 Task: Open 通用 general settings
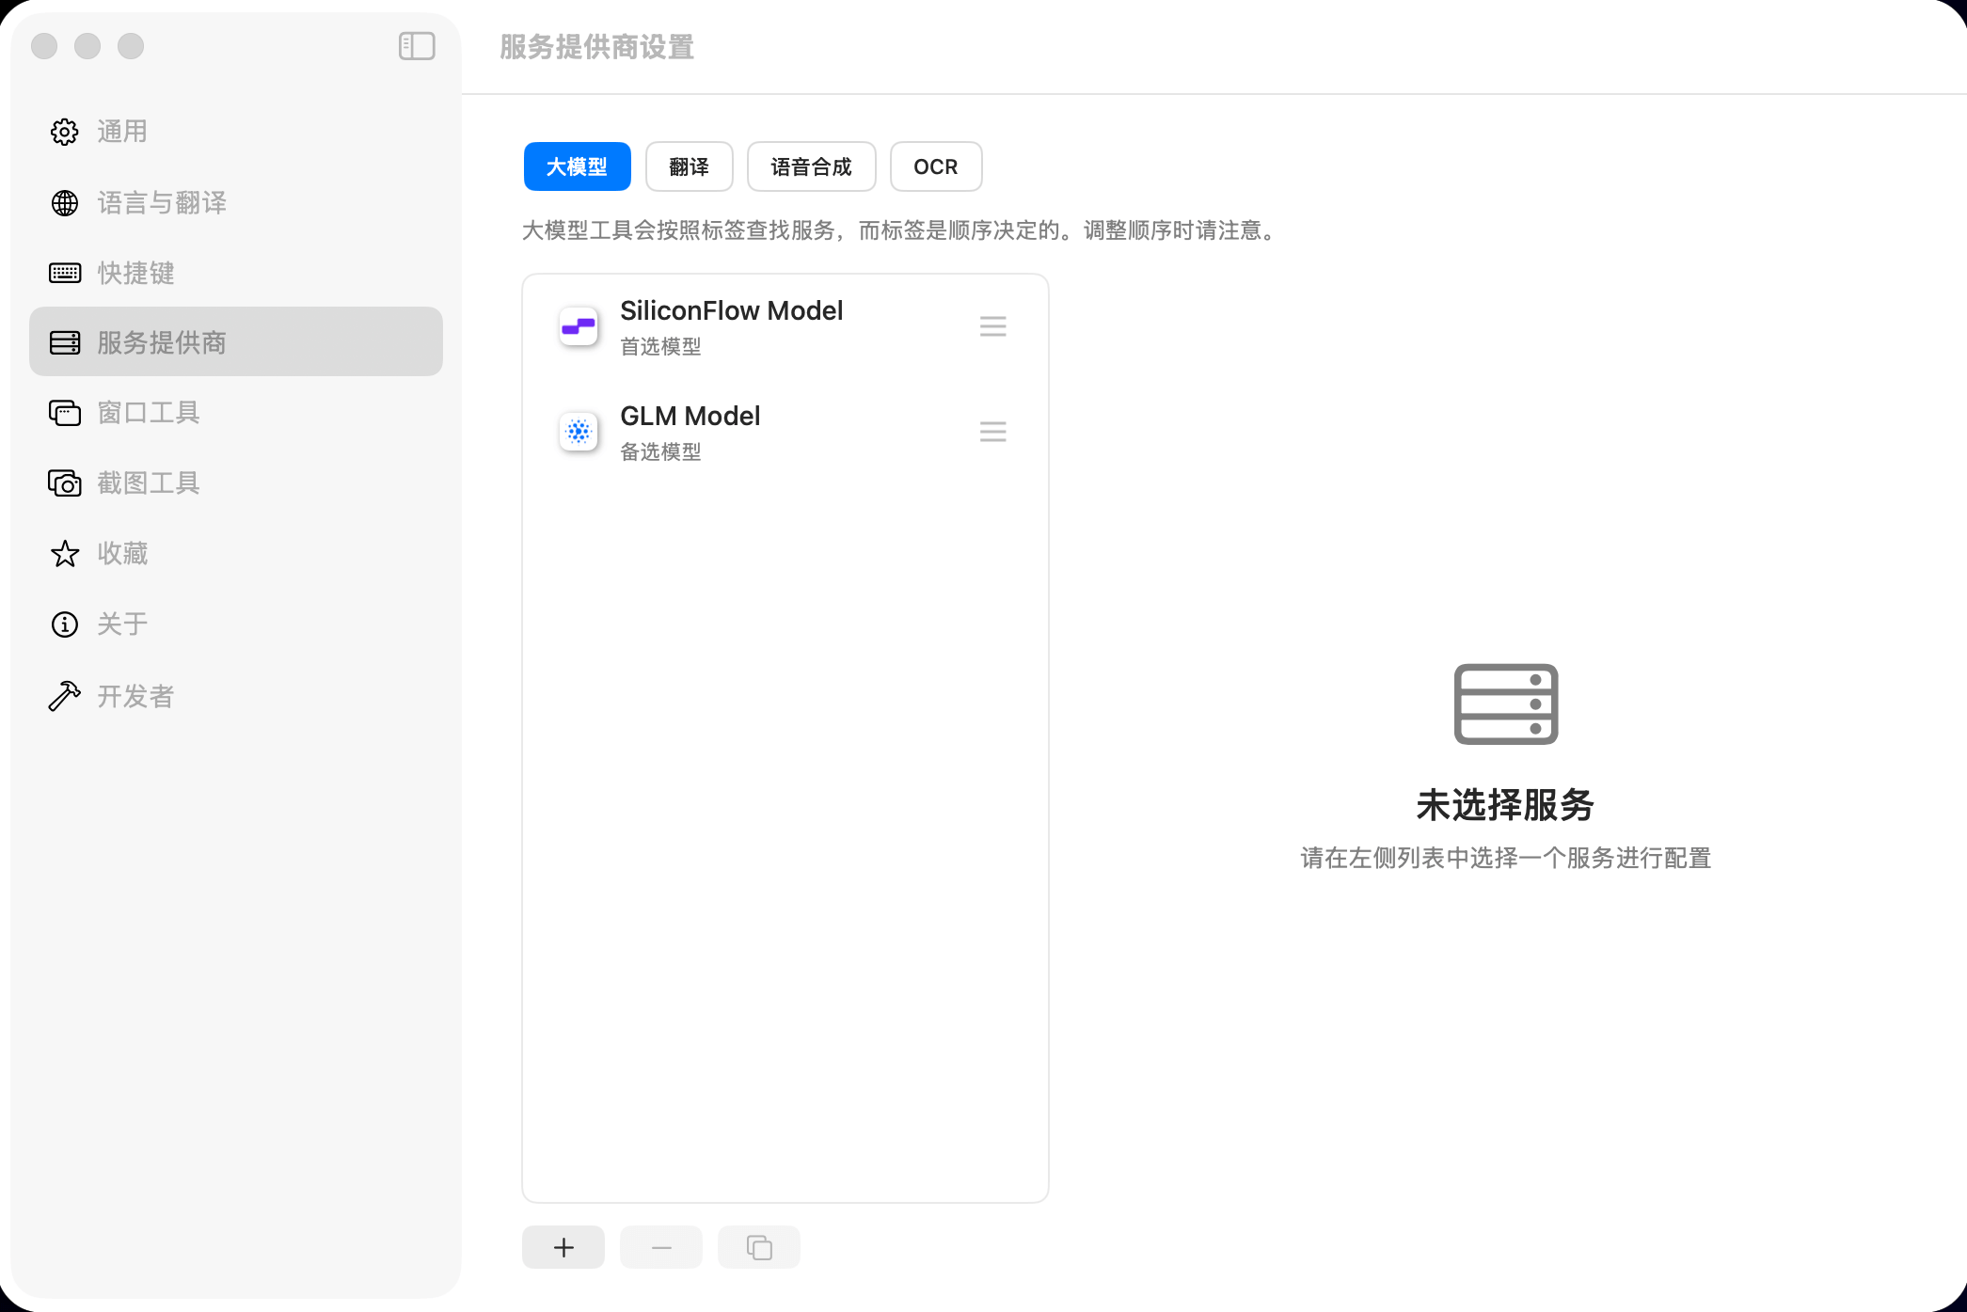point(122,132)
